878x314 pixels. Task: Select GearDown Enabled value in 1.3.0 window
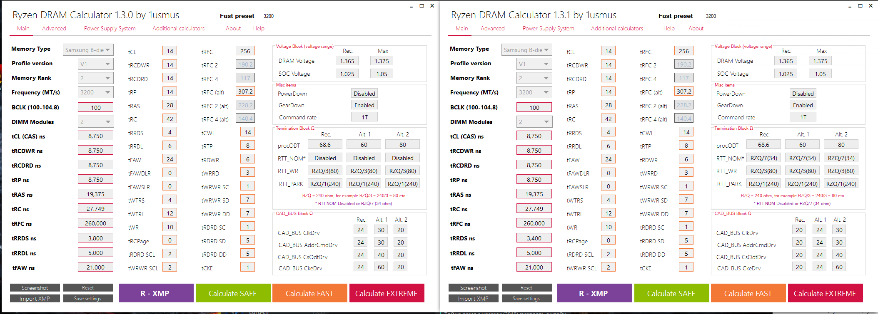point(364,105)
